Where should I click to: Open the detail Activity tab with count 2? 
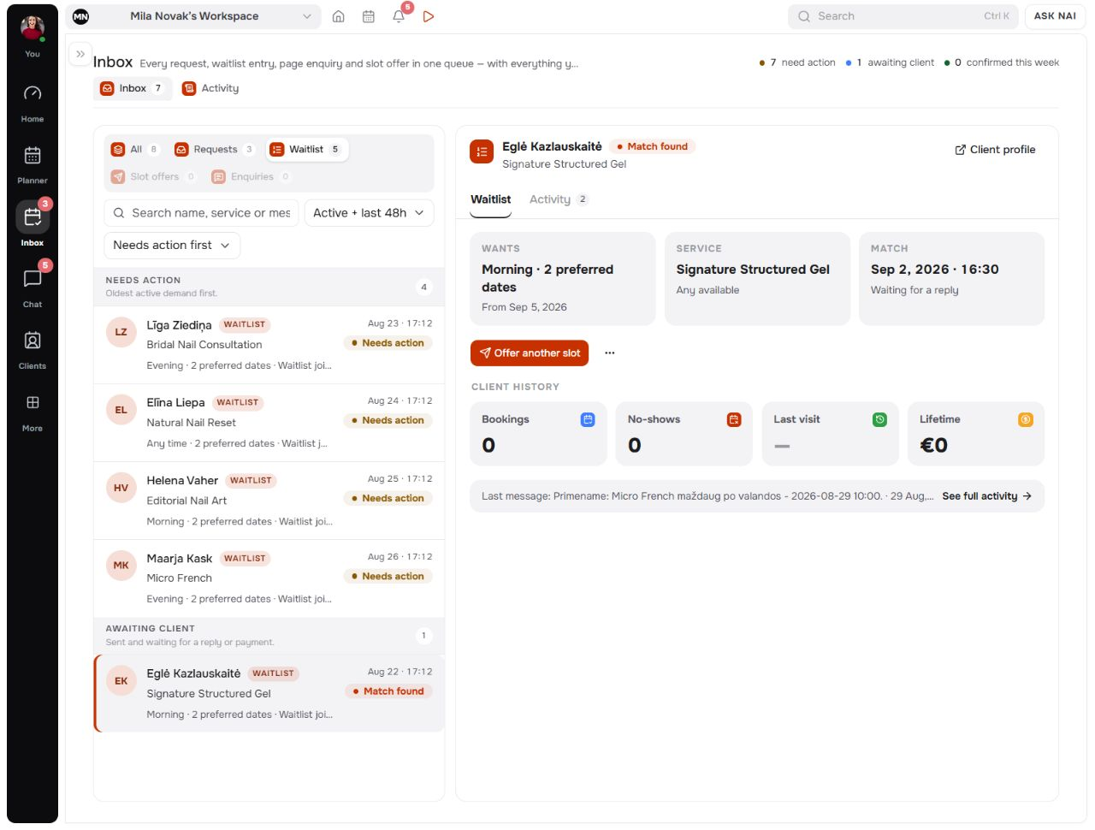point(558,199)
